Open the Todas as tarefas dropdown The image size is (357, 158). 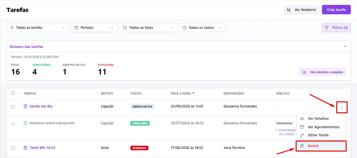coord(38,28)
